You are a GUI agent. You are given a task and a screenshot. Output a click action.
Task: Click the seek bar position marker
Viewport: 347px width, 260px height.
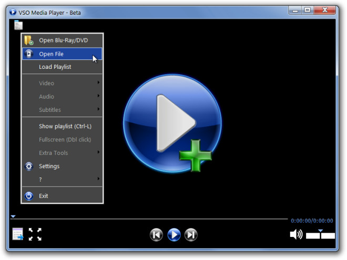pos(13,216)
